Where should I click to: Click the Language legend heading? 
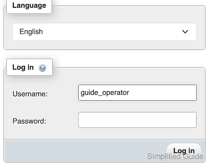[29, 6]
